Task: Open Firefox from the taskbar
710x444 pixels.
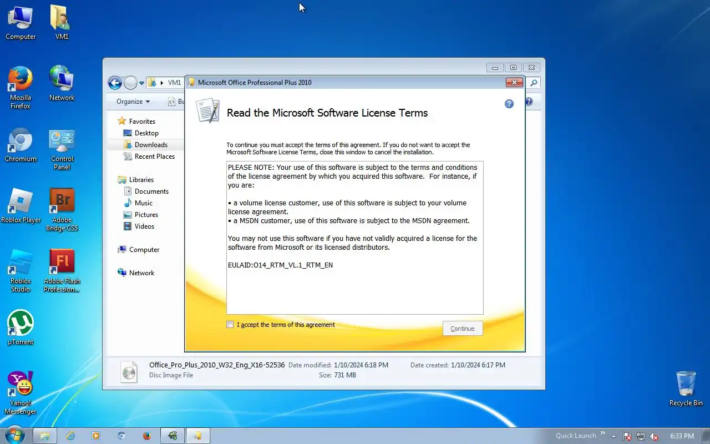Action: pyautogui.click(x=147, y=436)
